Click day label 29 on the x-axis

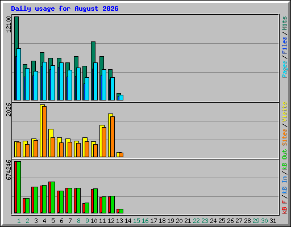pyautogui.click(x=256, y=221)
